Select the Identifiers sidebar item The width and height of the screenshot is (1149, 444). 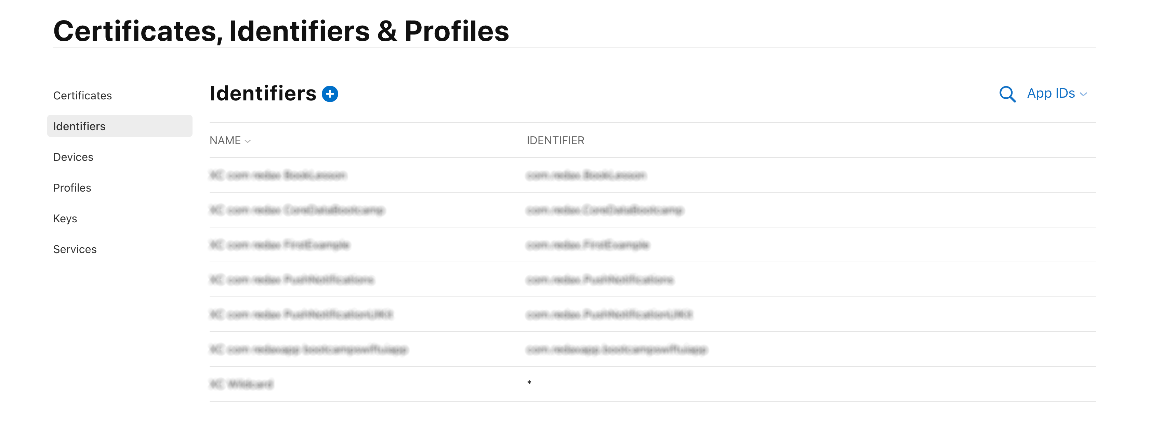point(120,126)
